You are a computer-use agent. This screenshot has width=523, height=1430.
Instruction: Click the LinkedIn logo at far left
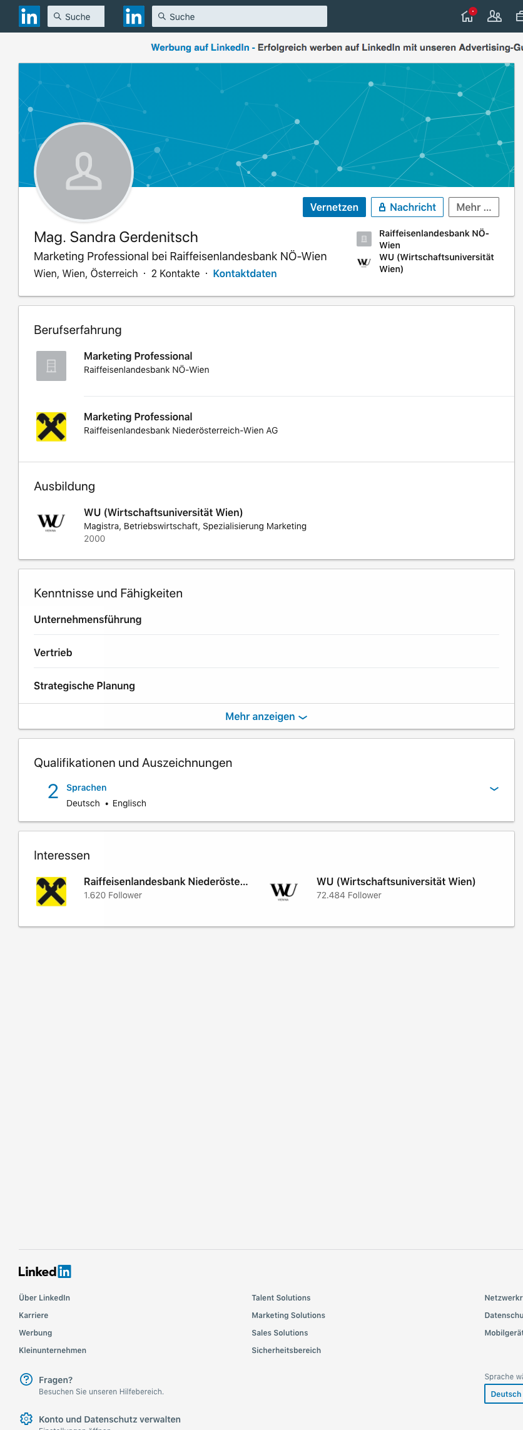tap(29, 16)
